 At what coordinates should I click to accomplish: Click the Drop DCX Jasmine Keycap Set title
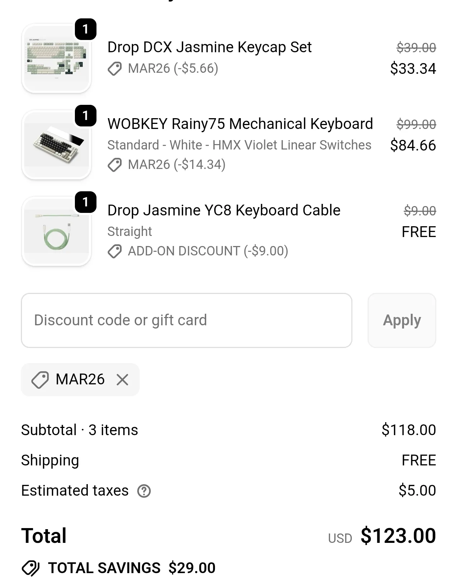pyautogui.click(x=209, y=47)
